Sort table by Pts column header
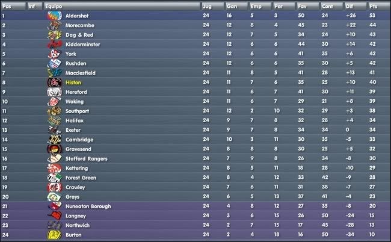Image resolution: width=391 pixels, height=242 pixels. click(x=379, y=6)
